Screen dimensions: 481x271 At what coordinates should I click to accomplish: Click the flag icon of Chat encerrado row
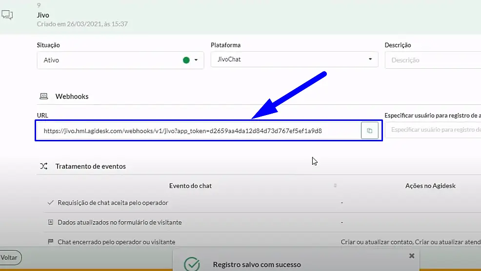coord(51,242)
